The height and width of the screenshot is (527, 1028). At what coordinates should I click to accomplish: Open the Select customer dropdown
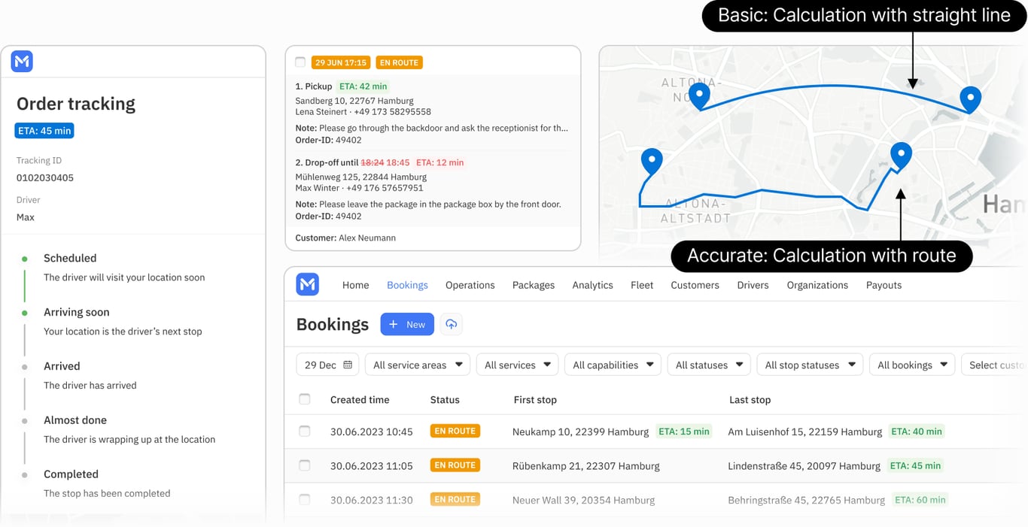[x=994, y=365]
